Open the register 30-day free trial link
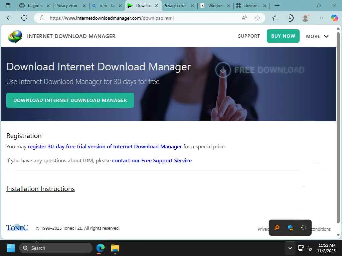 click(x=105, y=147)
